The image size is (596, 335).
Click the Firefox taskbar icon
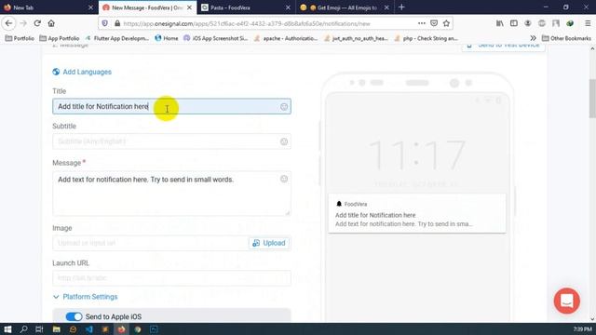(x=121, y=329)
